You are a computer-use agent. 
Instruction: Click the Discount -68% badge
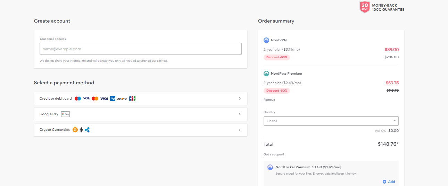[277, 57]
